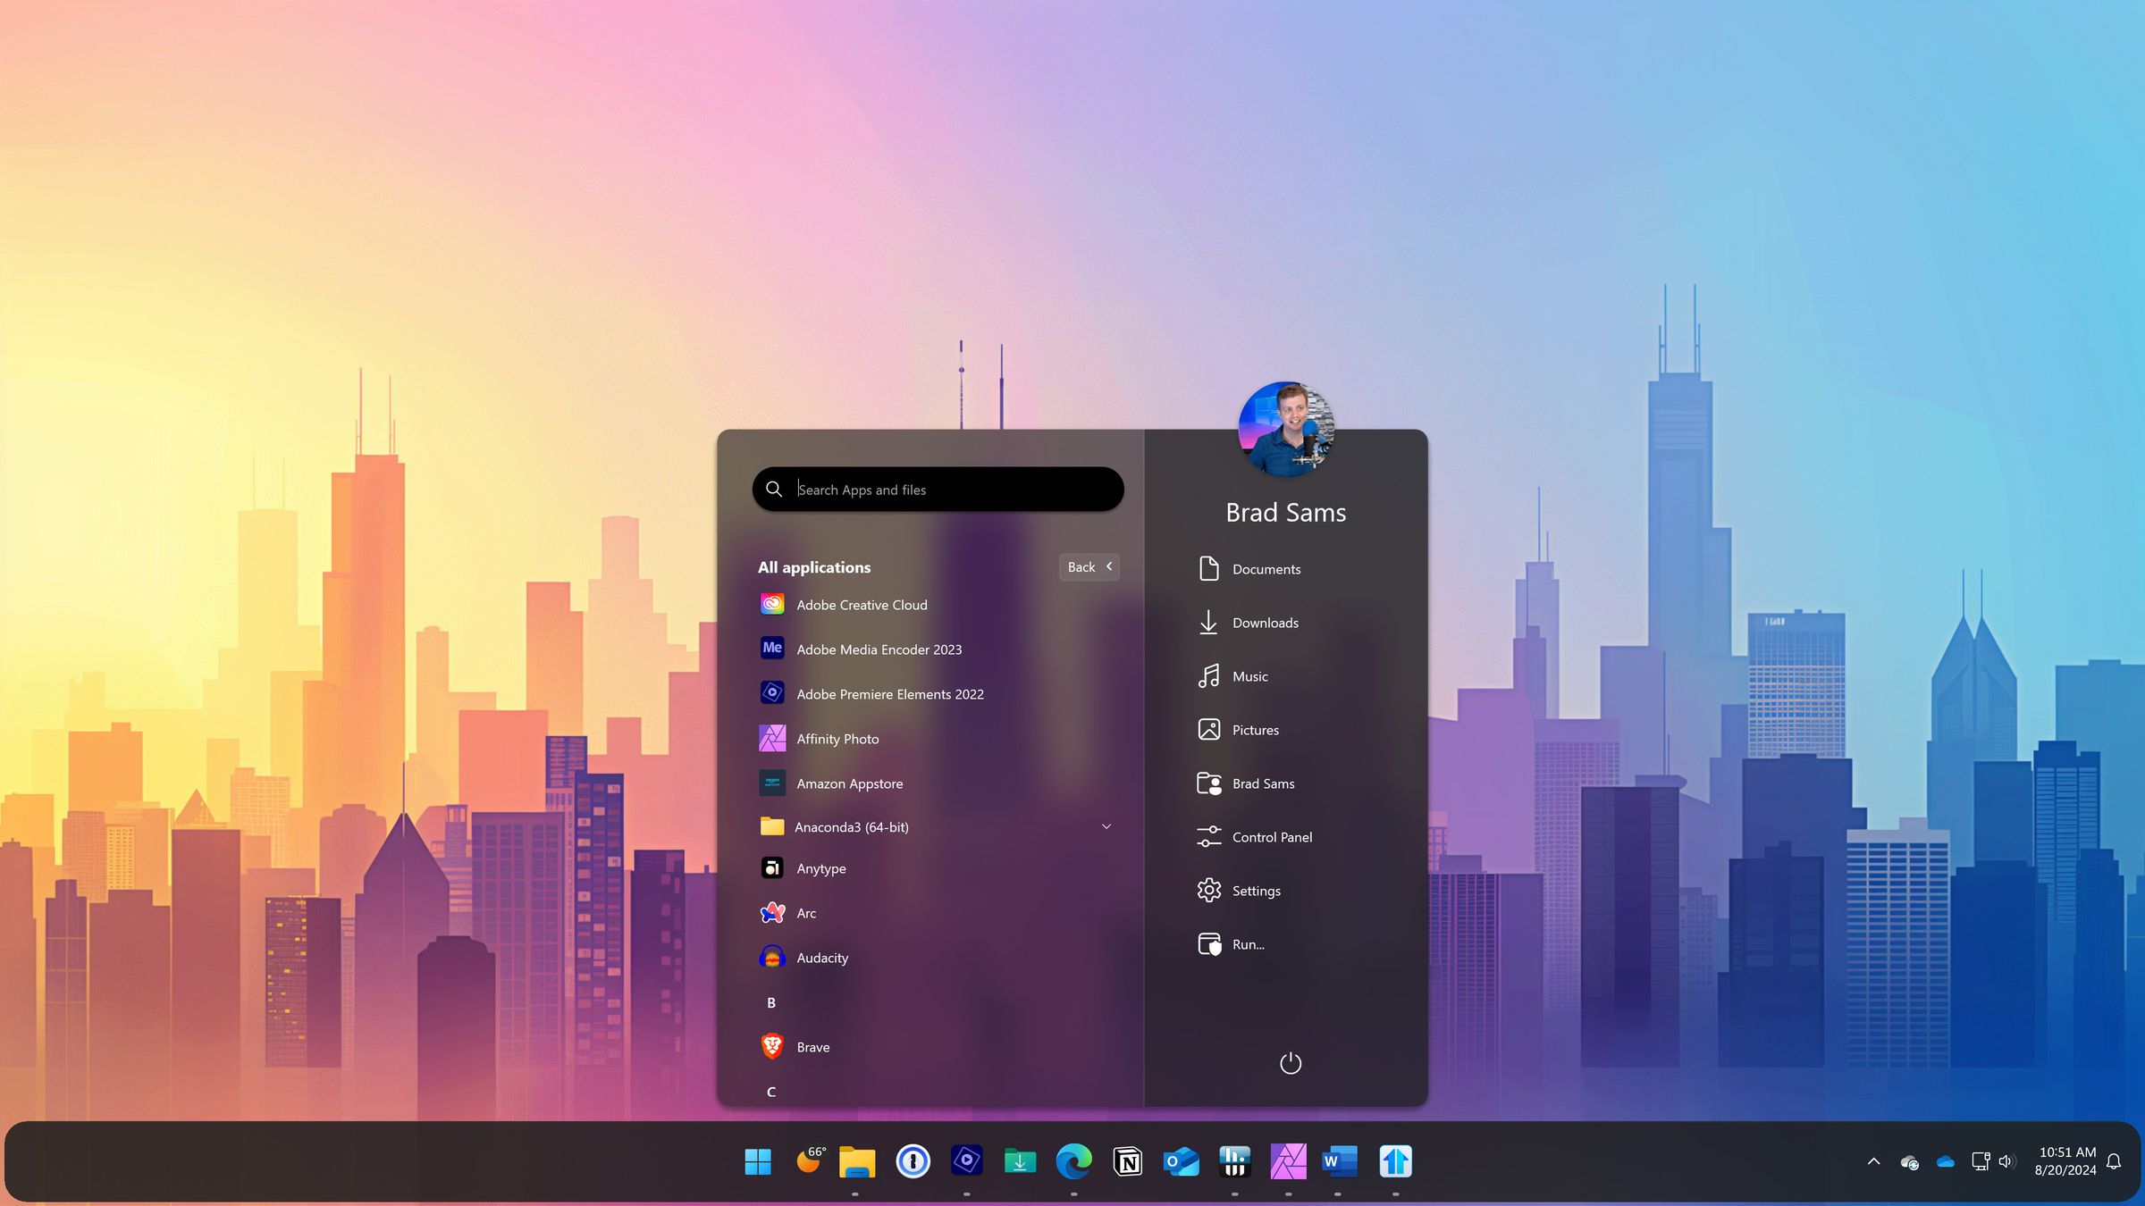Screen dimensions: 2145x1206
Task: Launch Microsoft Edge from the taskbar
Action: pos(1073,1161)
